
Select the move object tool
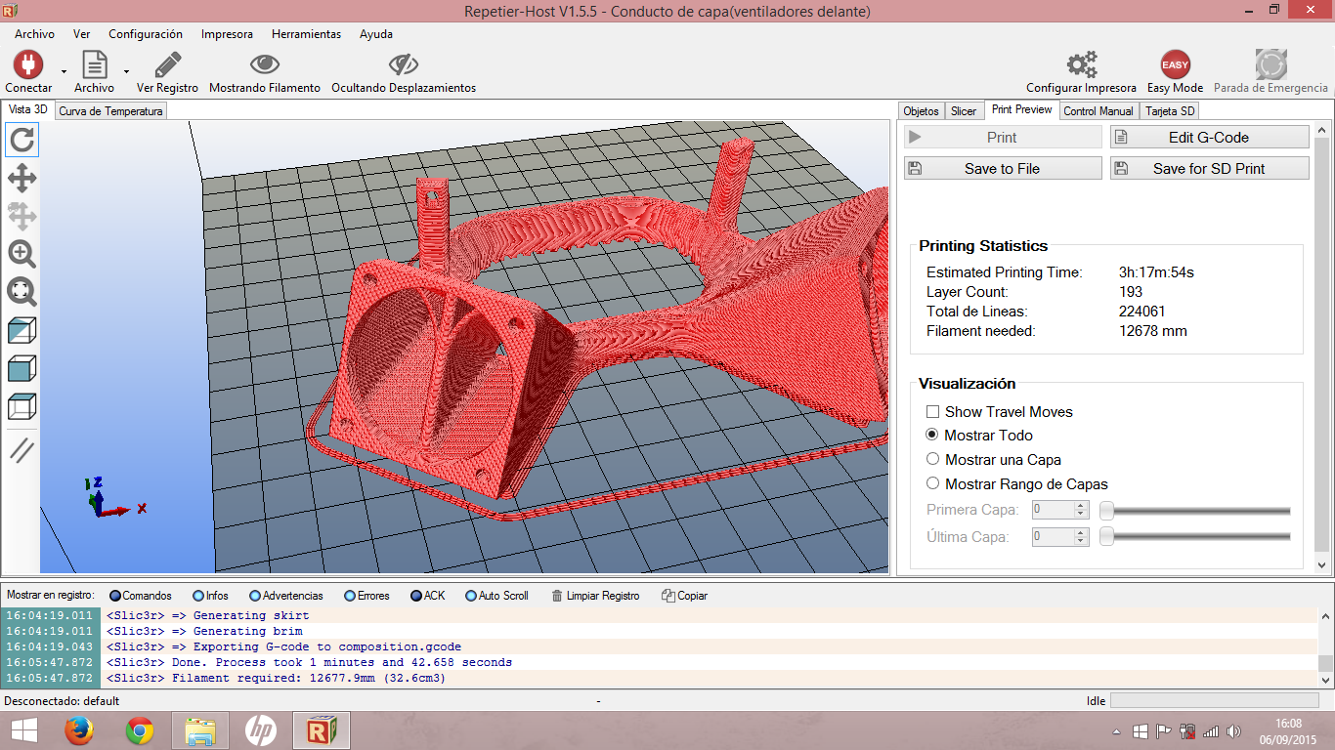coord(22,216)
